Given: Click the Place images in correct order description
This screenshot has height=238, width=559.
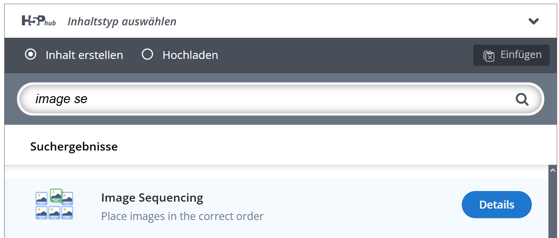Looking at the screenshot, I should tap(182, 216).
